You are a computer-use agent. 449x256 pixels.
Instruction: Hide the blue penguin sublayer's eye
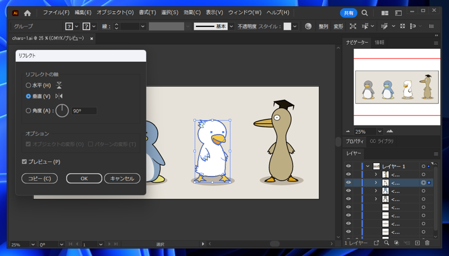click(348, 191)
